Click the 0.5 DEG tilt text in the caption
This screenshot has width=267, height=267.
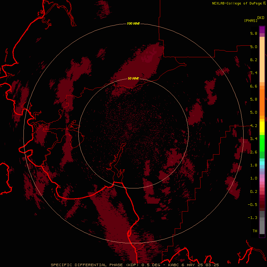pyautogui.click(x=151, y=265)
